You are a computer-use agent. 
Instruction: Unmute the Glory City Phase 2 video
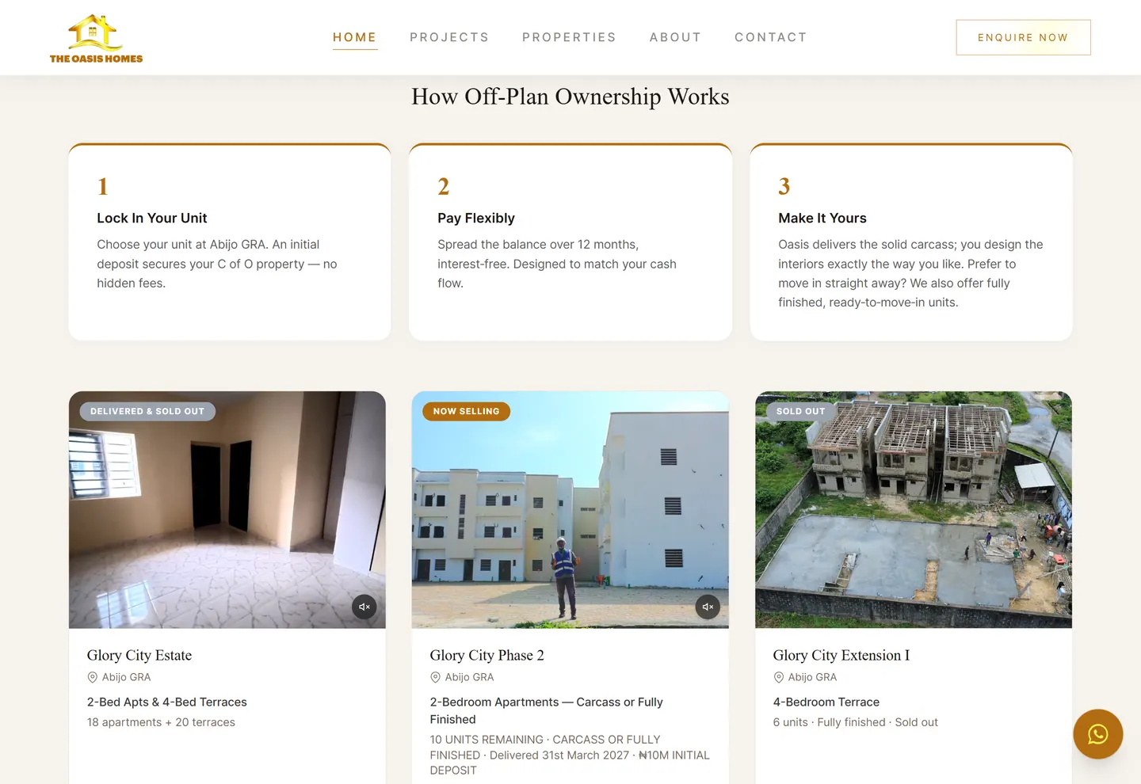(708, 607)
